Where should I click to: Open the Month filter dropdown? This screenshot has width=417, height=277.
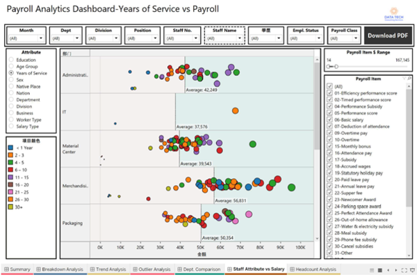26,38
